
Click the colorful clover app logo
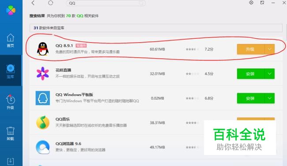11,10
